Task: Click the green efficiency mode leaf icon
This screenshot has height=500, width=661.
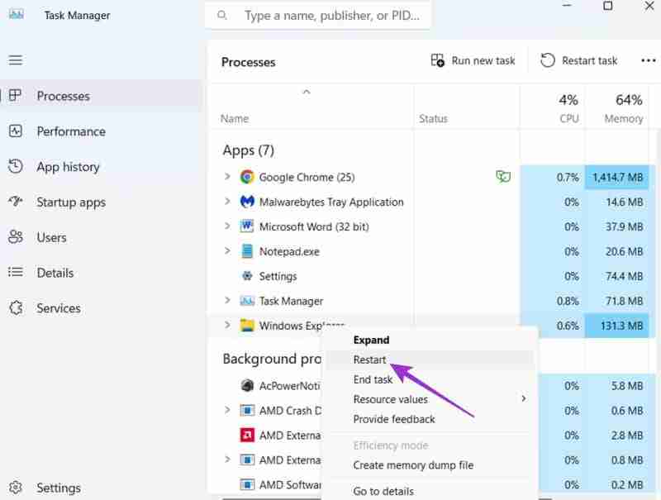Action: [x=503, y=176]
